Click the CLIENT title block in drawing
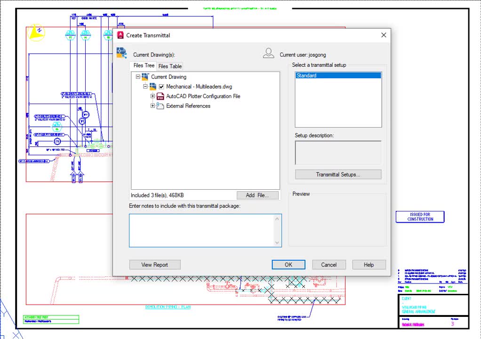The width and height of the screenshot is (481, 339). (x=434, y=305)
